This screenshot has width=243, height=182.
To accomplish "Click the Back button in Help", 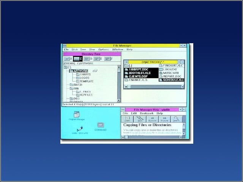I will point(140,119).
